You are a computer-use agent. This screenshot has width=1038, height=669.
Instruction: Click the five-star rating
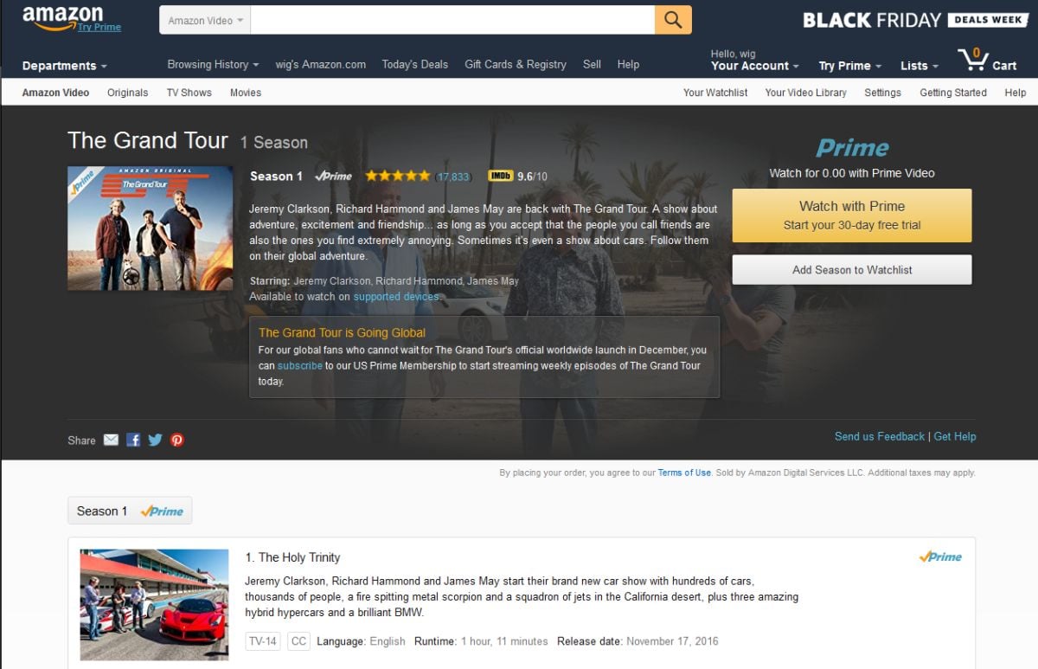tap(397, 176)
